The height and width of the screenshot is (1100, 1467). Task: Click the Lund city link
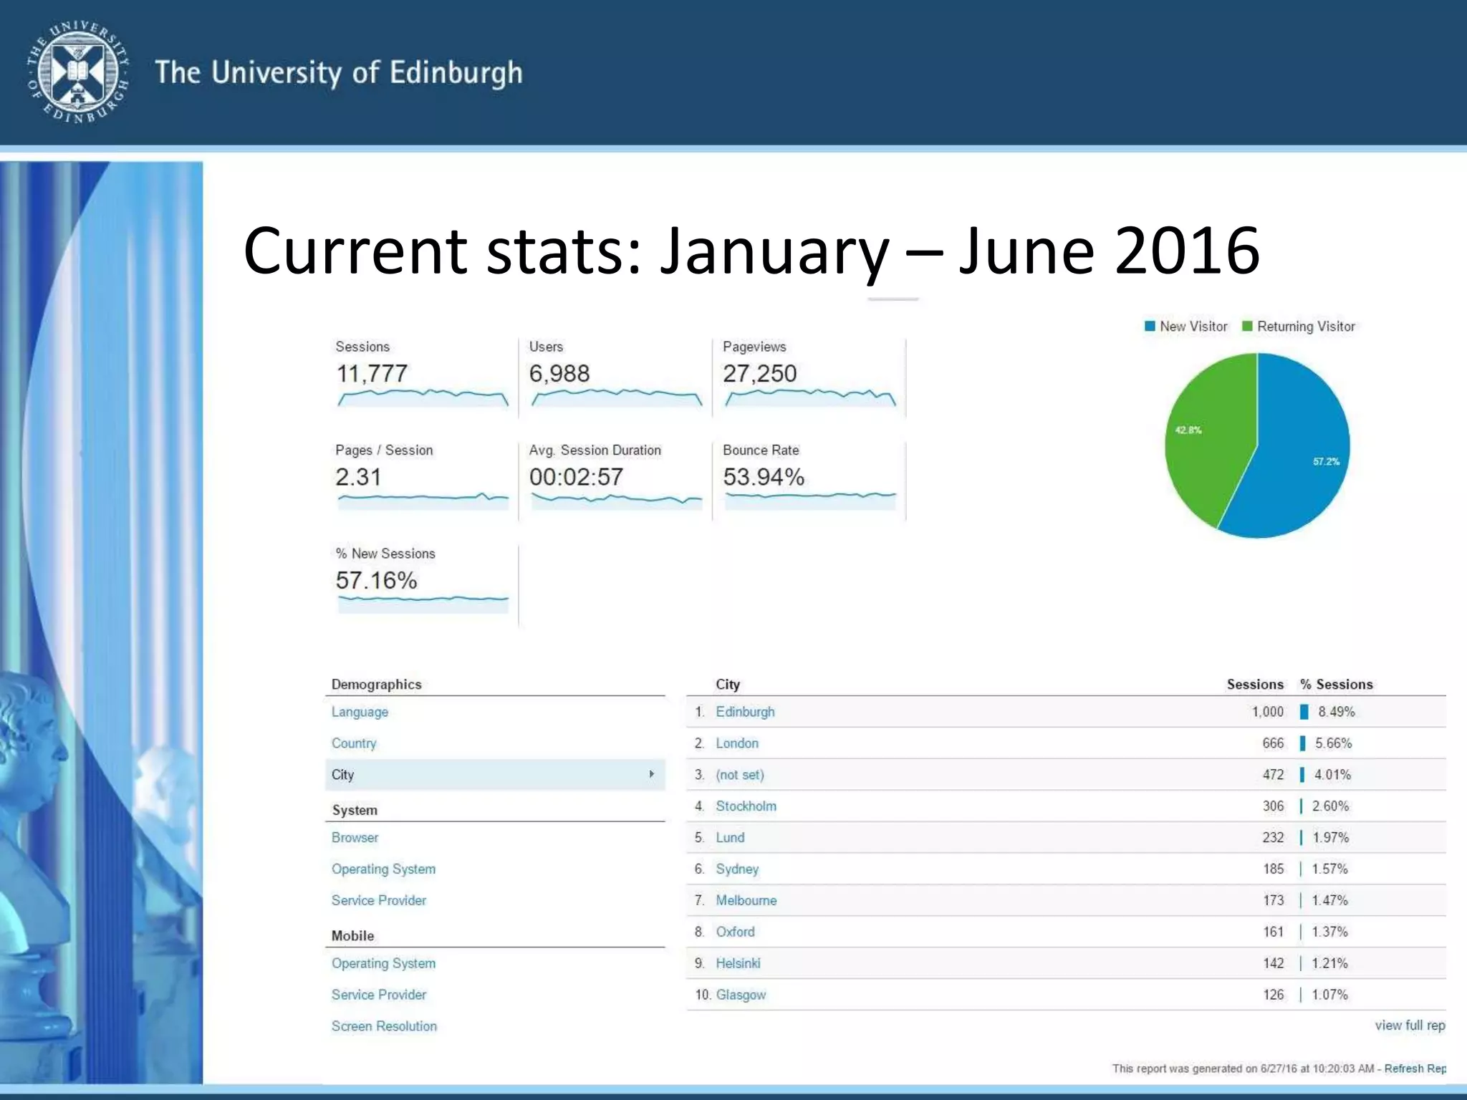pos(730,838)
